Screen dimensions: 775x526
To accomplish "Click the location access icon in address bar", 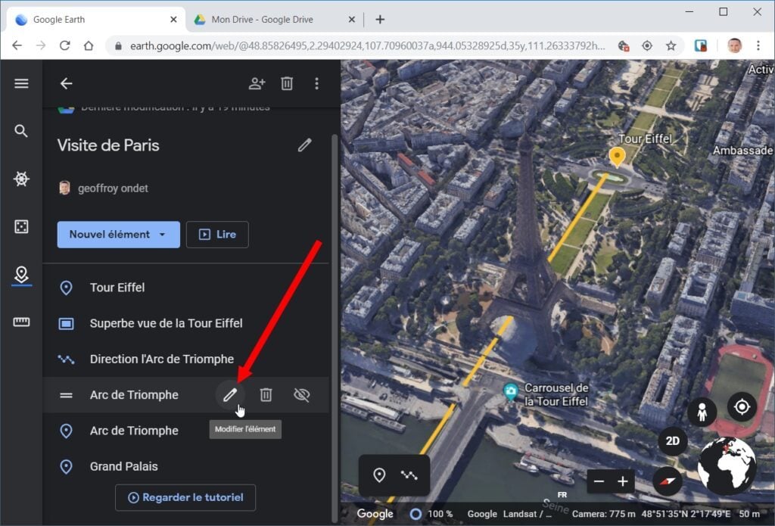I will (x=647, y=46).
